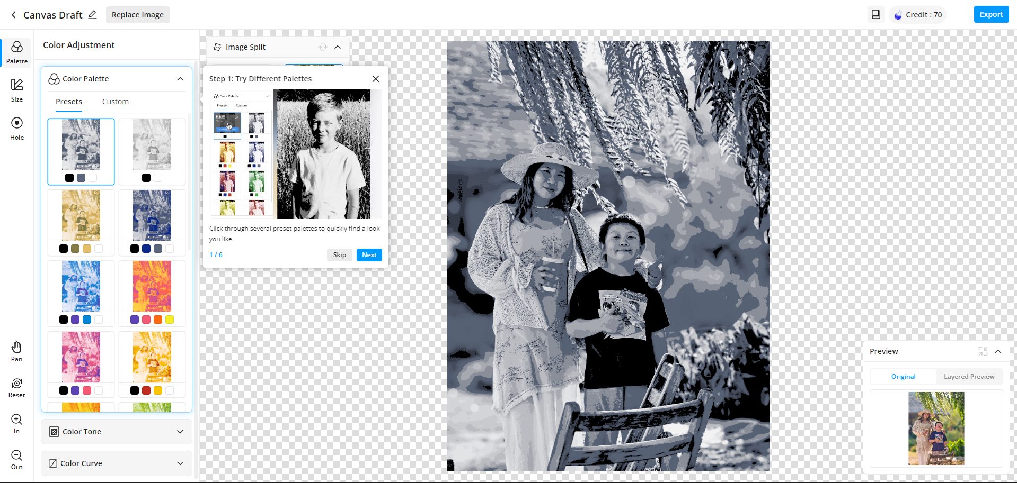The image size is (1017, 483).
Task: Choose the purple-pink-orange-yellow preset palette
Action: coord(152,293)
